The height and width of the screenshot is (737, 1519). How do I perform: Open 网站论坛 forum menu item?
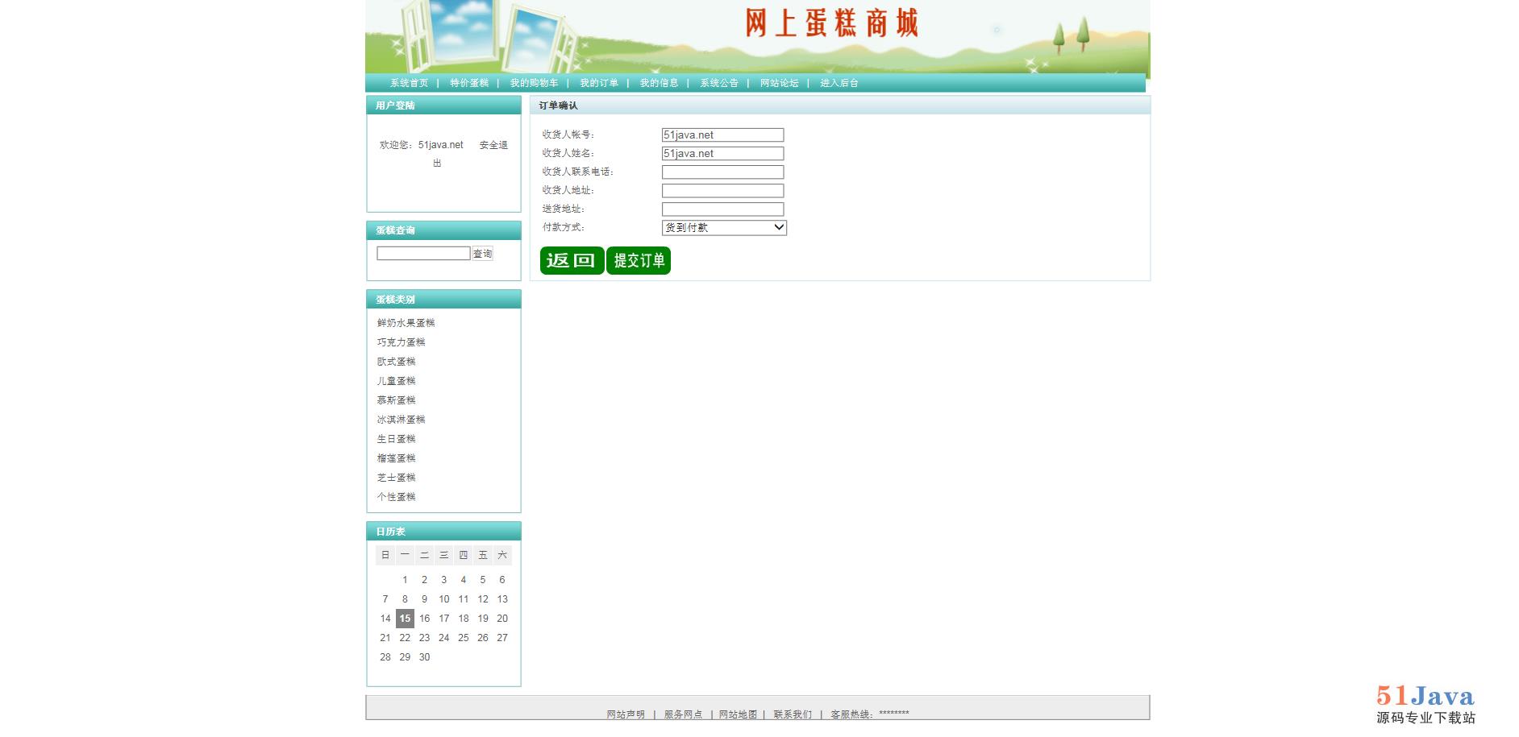click(x=779, y=83)
